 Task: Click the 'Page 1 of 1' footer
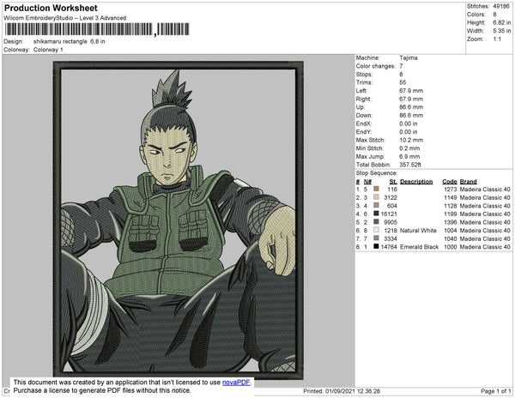[496, 391]
